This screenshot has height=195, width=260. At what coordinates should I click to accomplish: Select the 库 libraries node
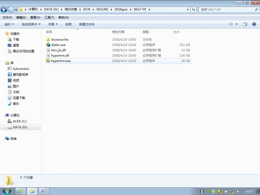(12, 63)
